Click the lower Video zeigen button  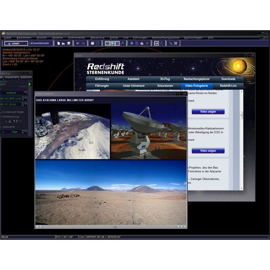(208, 151)
